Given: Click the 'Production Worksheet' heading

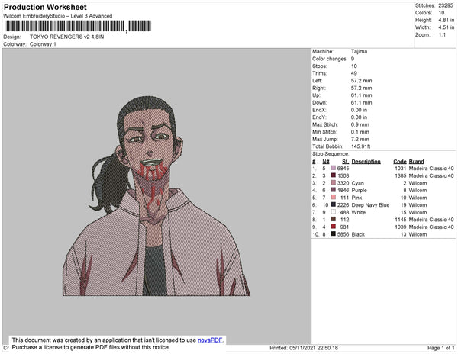Looking at the screenshot, I should [45, 7].
